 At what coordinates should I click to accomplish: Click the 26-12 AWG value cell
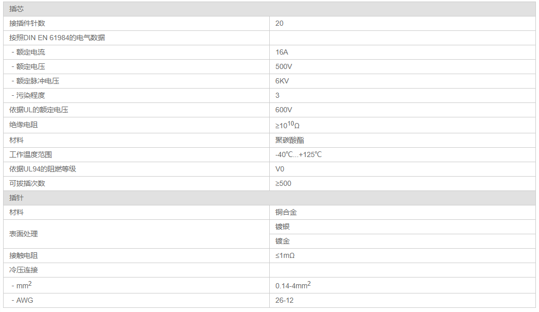coord(285,300)
